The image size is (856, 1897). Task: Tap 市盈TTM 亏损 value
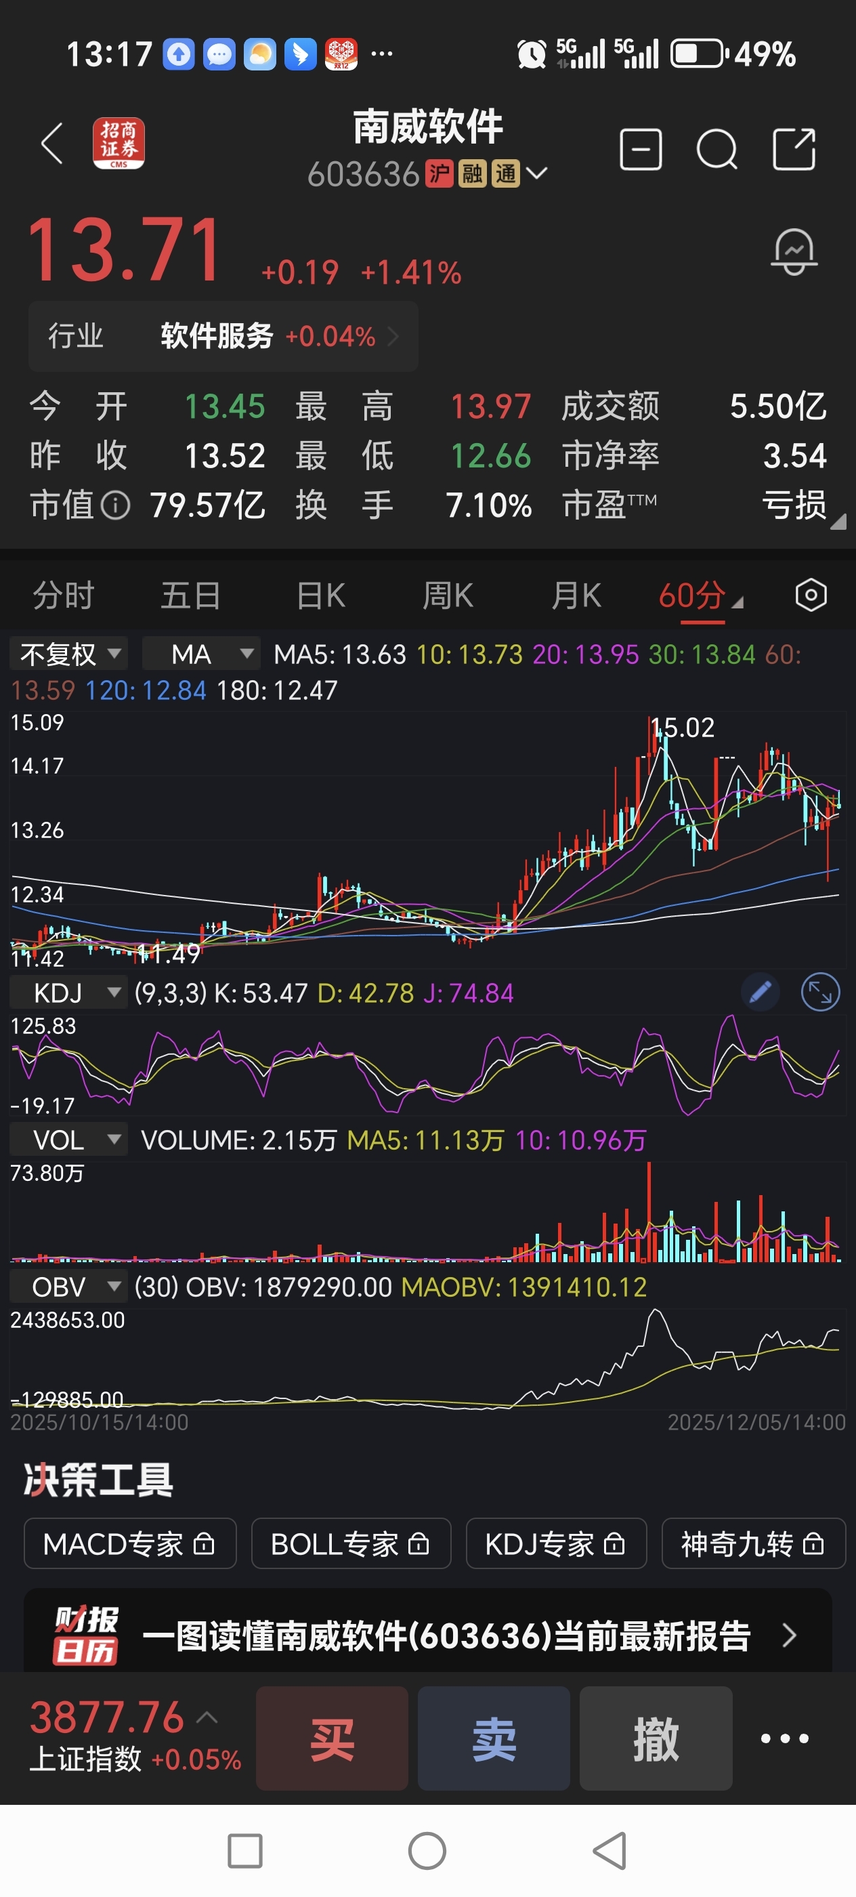tap(794, 506)
